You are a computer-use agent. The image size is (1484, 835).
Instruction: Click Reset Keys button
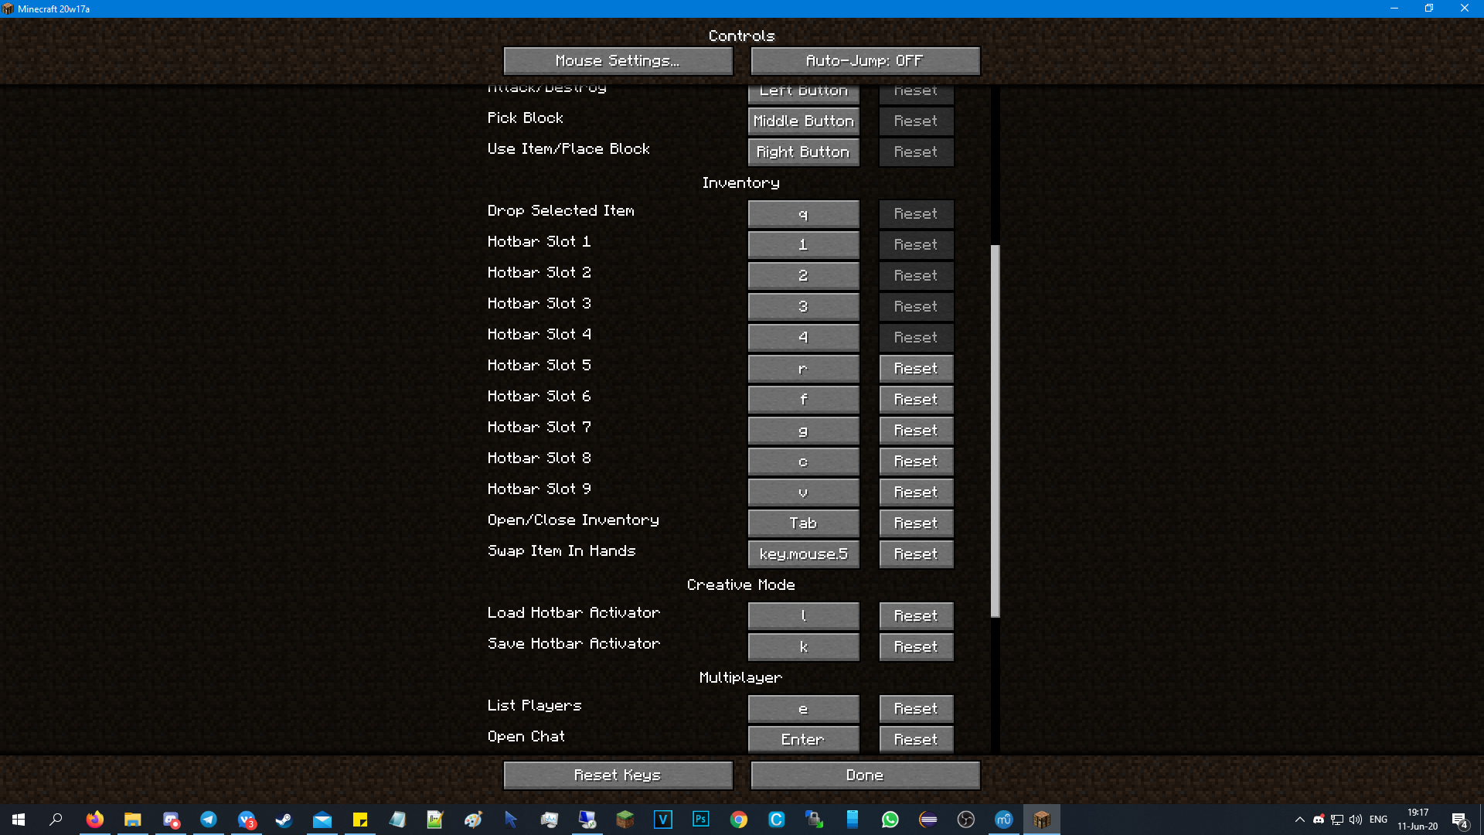coord(618,775)
